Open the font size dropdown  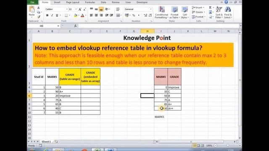pos(76,9)
